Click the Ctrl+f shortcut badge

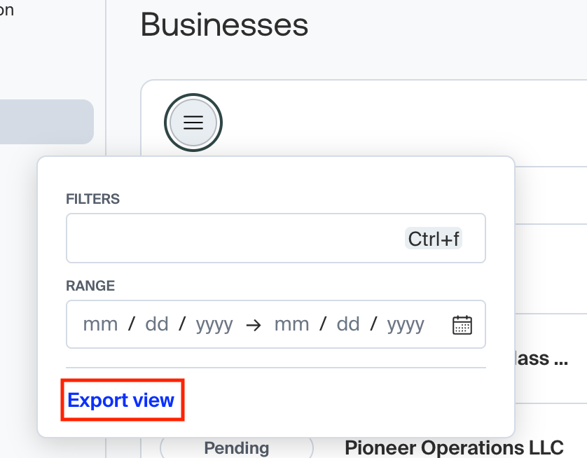point(434,239)
